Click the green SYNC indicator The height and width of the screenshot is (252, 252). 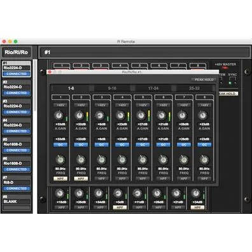tap(230, 83)
